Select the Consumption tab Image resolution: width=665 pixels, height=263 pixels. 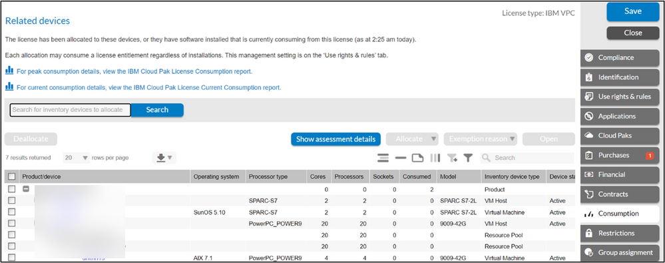[620, 214]
